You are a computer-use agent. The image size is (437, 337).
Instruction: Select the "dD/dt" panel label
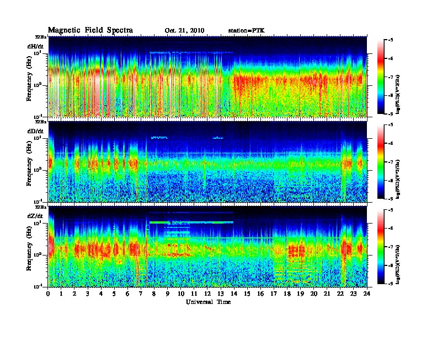tap(35, 131)
